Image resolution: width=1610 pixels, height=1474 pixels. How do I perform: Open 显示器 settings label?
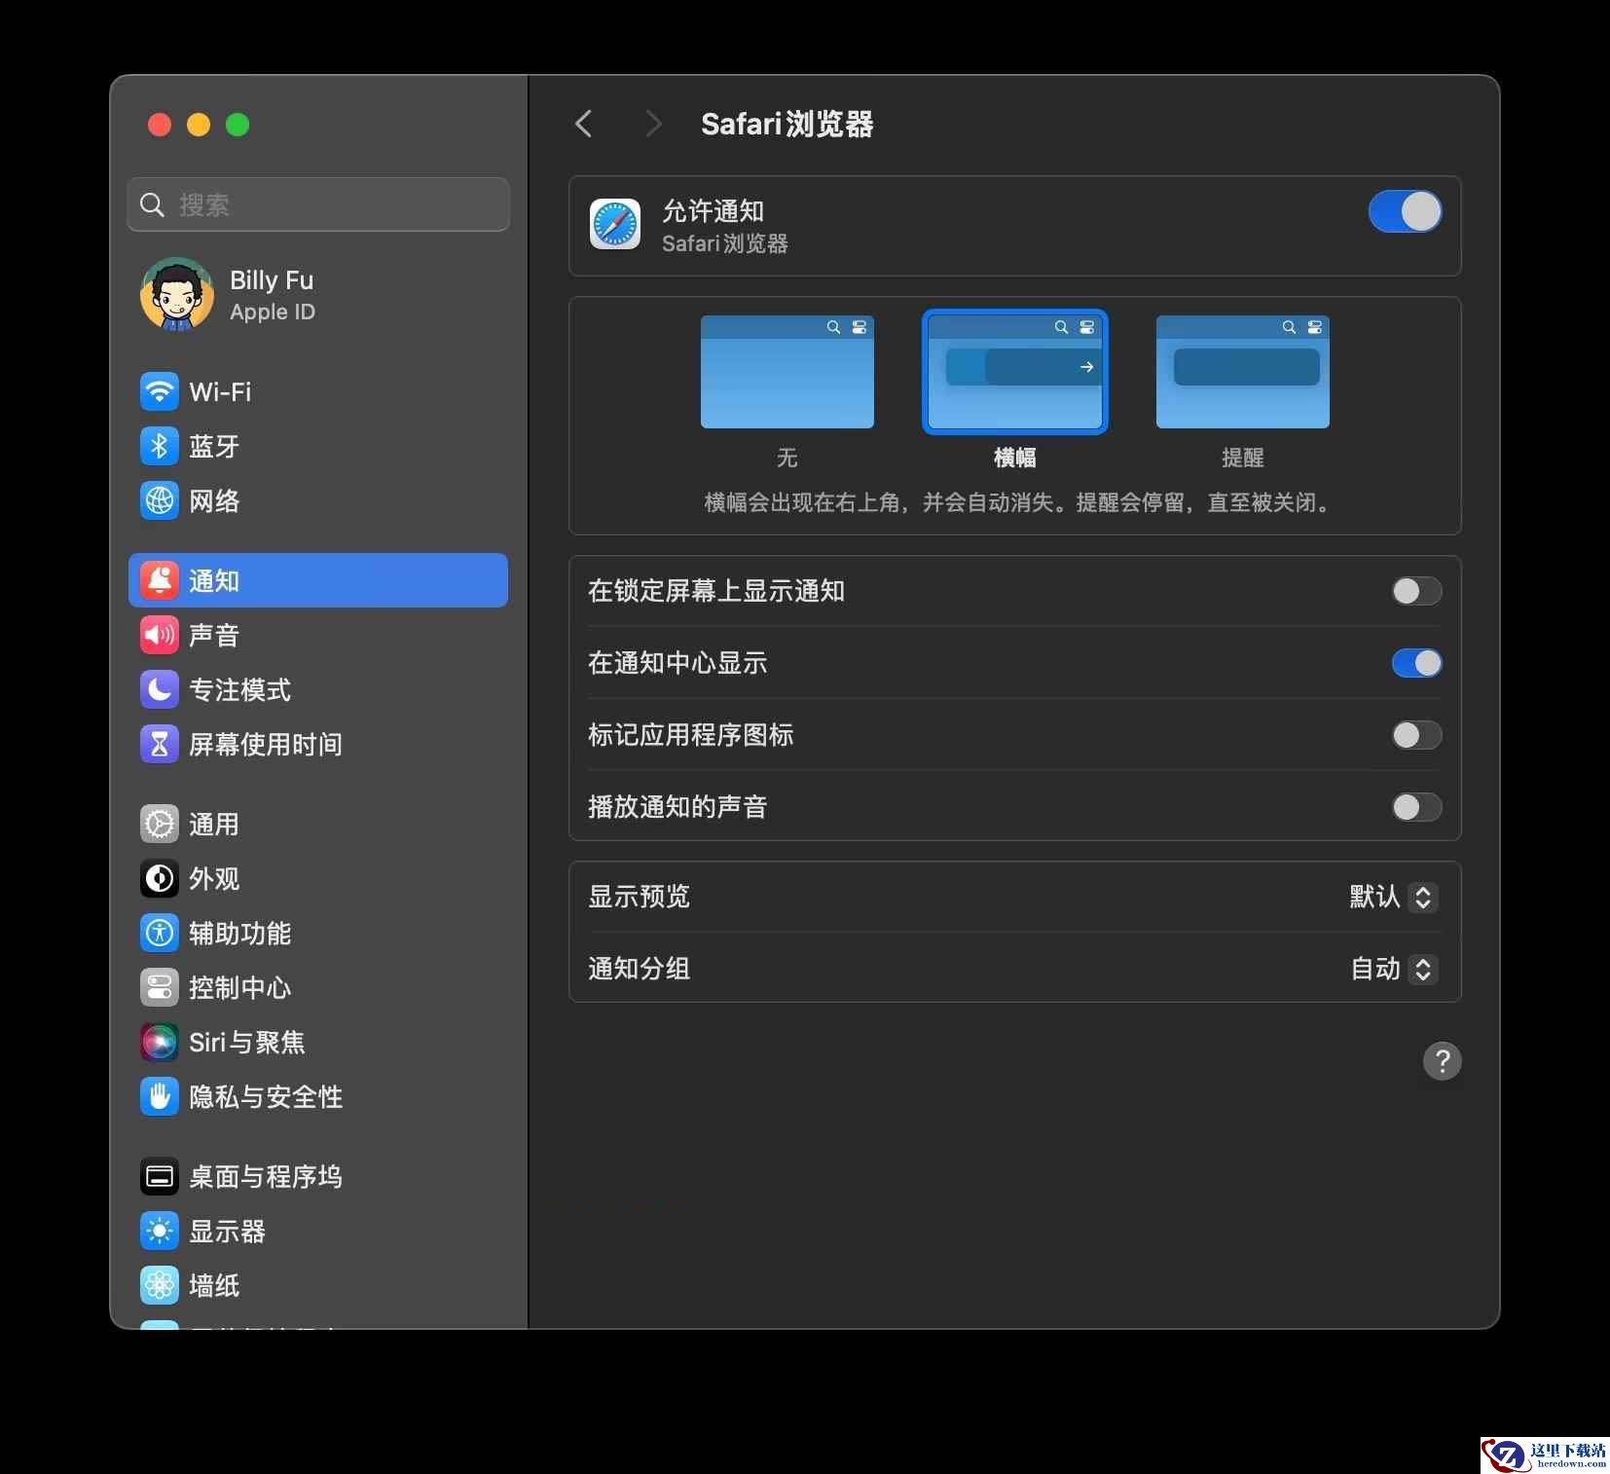pos(227,1232)
